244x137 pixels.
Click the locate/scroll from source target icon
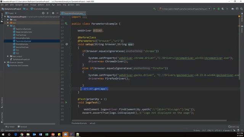[x=43, y=13]
